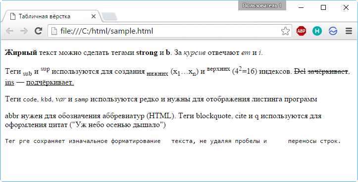Viewport: 358px width, 182px height.
Task: Click the underlined word подчёркивает
Action: (x=50, y=82)
